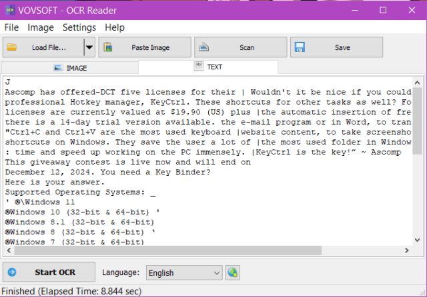Image resolution: width=427 pixels, height=297 pixels.
Task: Minimize the OCR Reader window
Action: pyautogui.click(x=355, y=11)
